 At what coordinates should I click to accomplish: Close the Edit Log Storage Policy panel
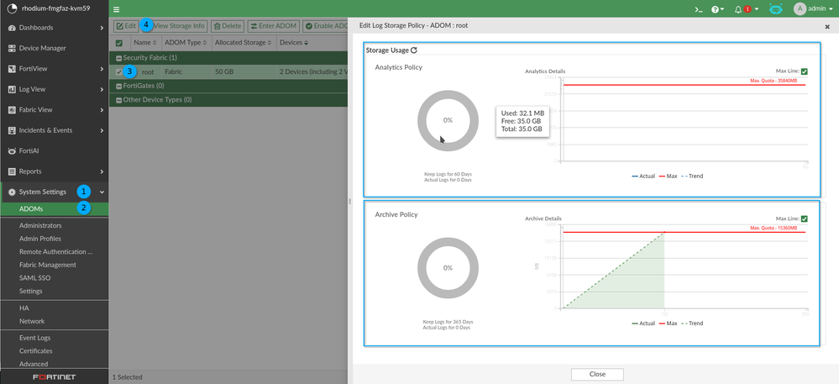pyautogui.click(x=827, y=26)
